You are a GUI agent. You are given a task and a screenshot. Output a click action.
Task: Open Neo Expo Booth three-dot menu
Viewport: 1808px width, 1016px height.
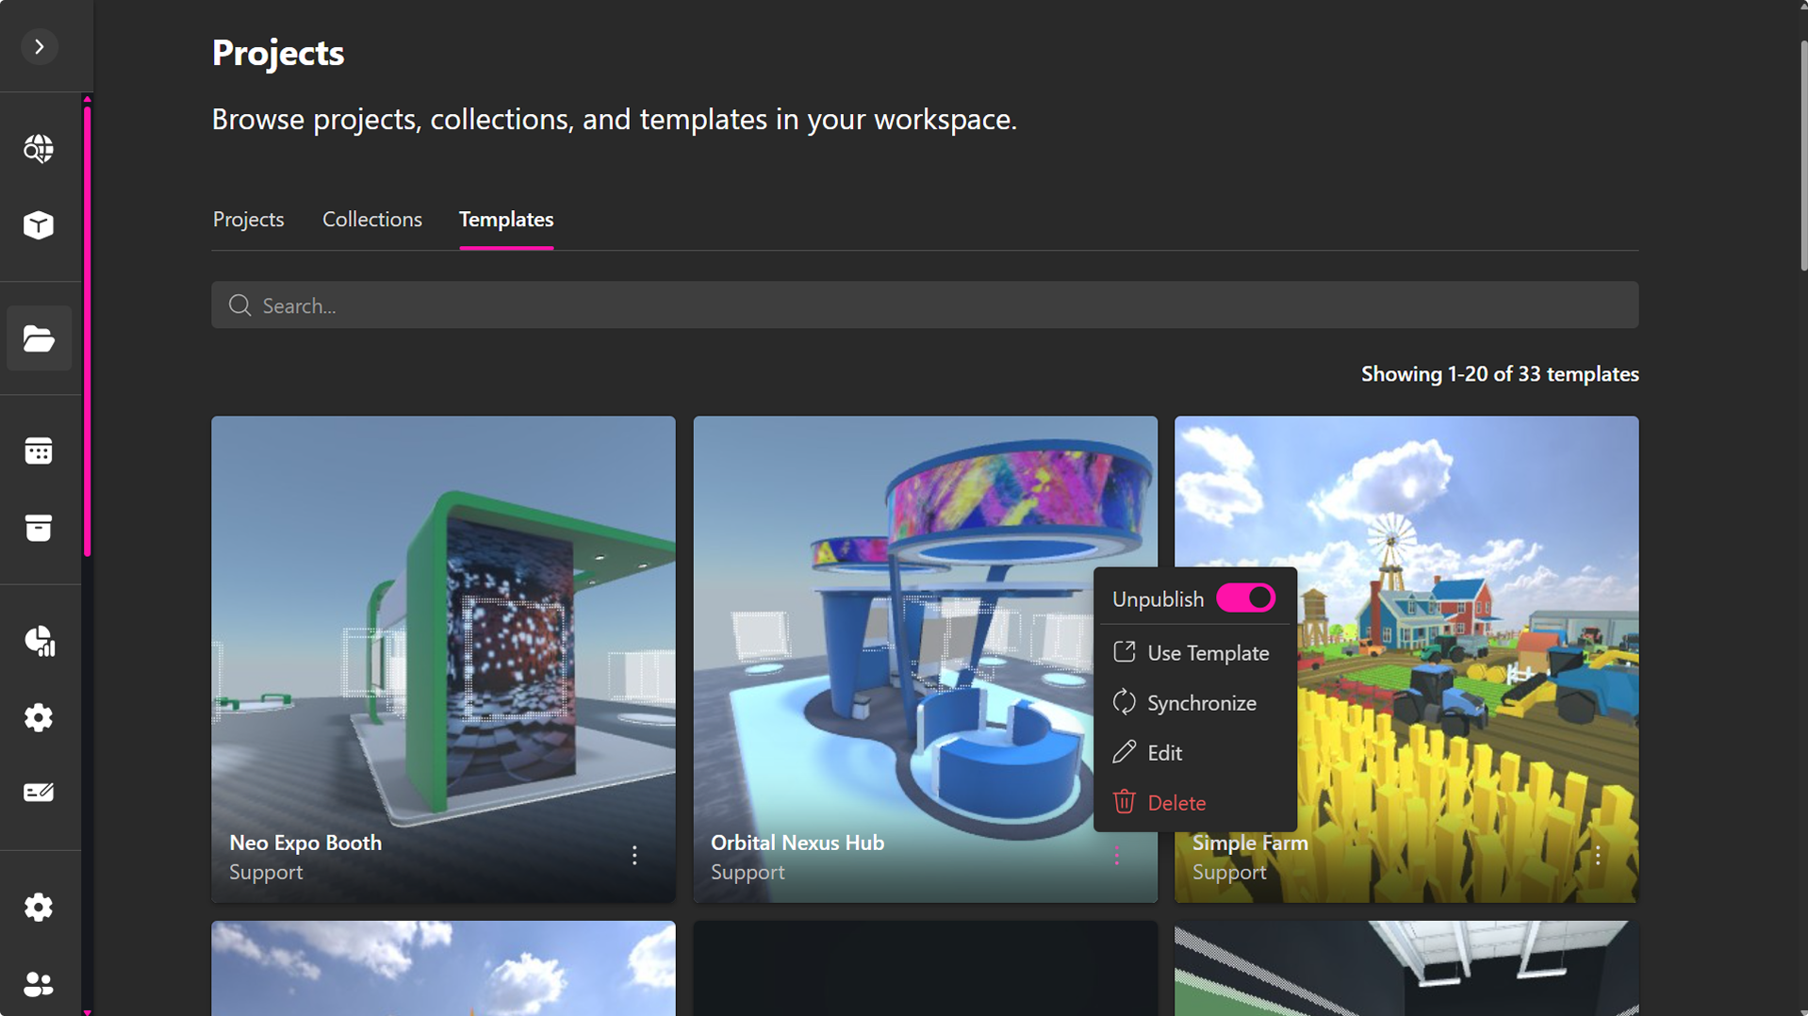[634, 855]
